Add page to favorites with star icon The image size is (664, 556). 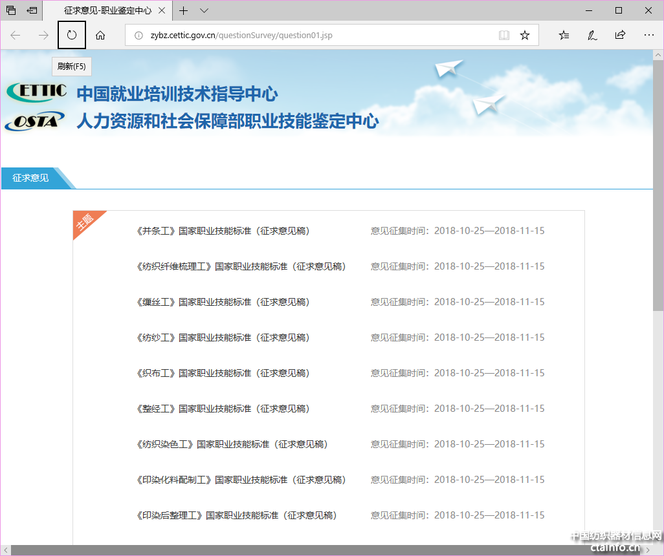point(525,35)
